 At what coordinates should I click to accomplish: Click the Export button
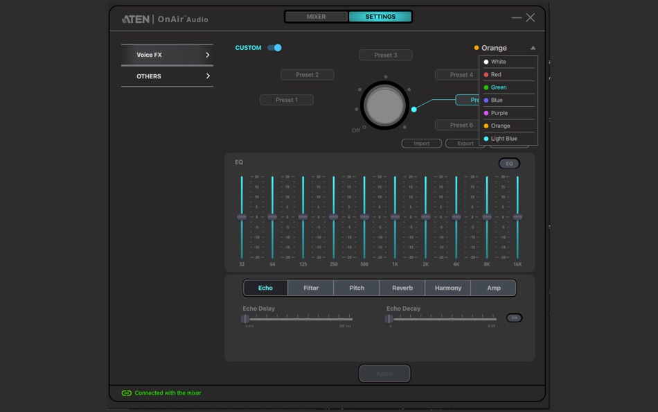coord(465,144)
